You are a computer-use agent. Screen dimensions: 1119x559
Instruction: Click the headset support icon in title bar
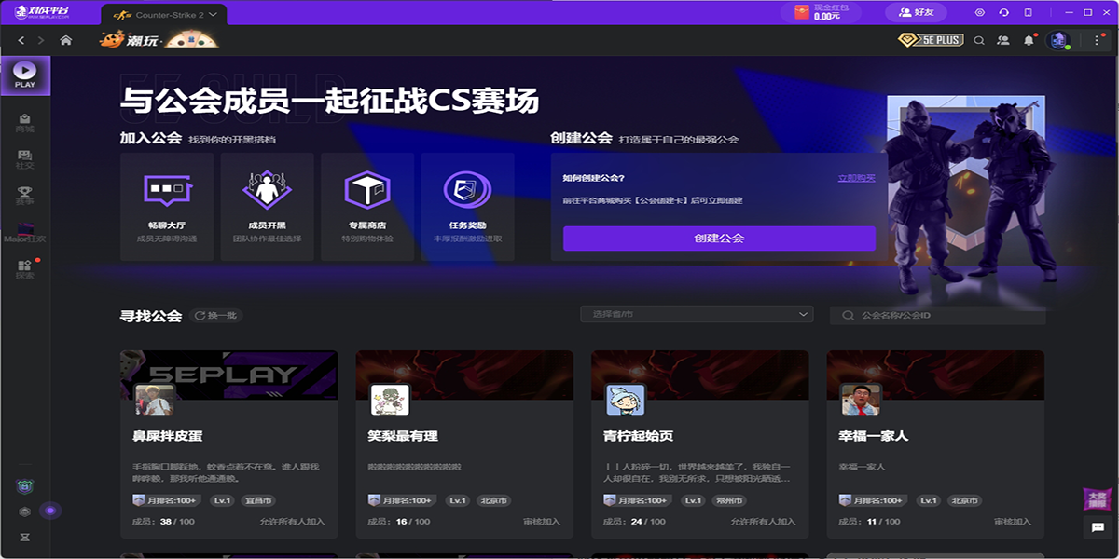(1004, 12)
